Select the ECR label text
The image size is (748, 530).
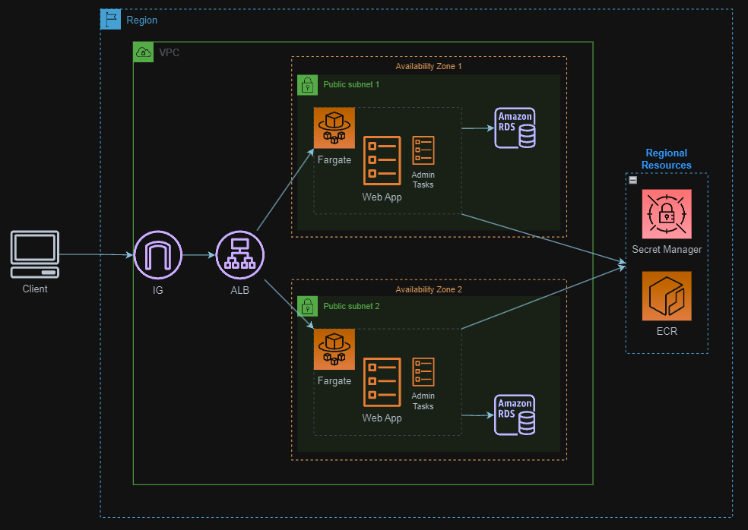click(x=667, y=331)
